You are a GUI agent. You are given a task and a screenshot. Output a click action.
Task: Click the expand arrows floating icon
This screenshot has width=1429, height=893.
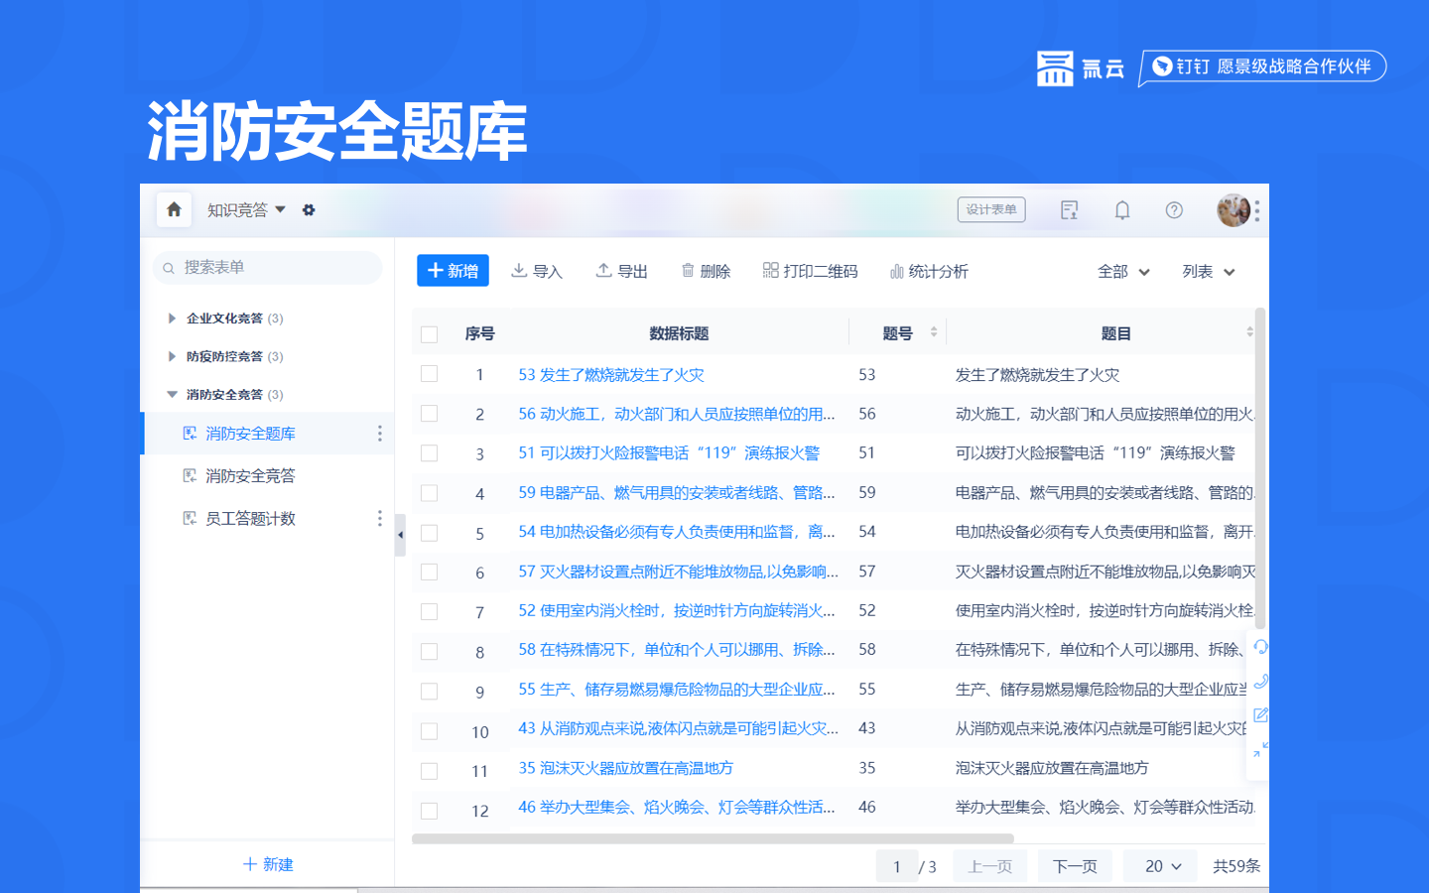(x=1260, y=749)
